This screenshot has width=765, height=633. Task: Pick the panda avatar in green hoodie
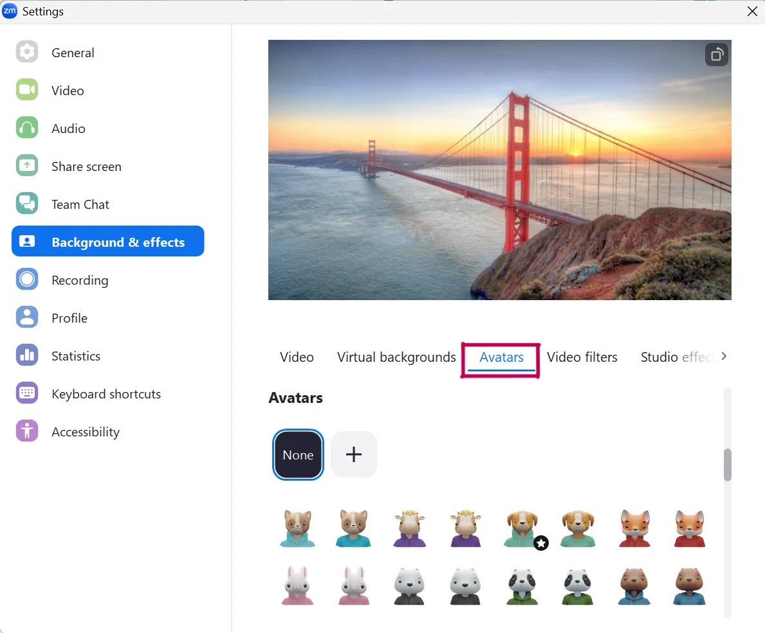(x=521, y=587)
